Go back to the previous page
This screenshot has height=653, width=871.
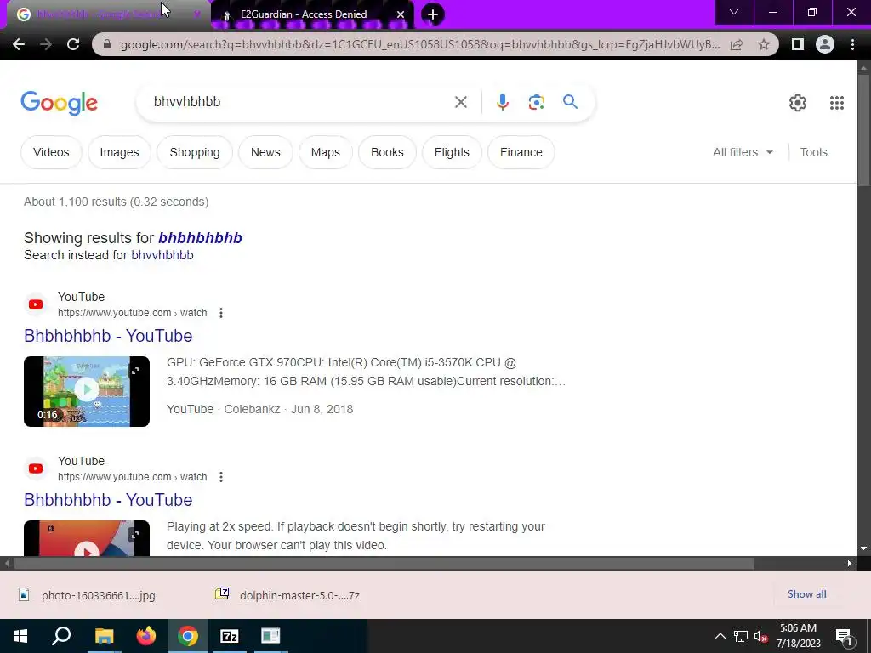tap(19, 44)
